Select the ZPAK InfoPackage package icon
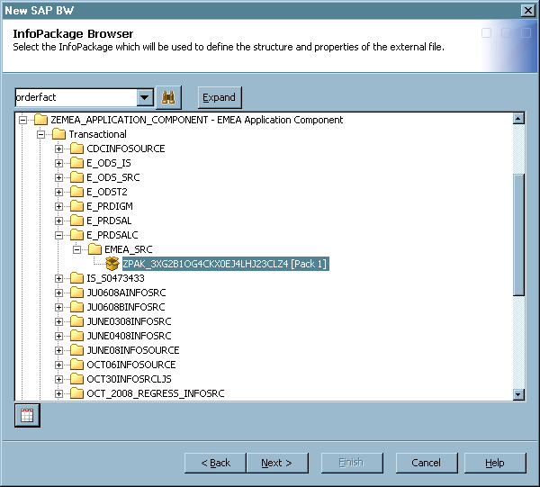This screenshot has width=540, height=487. coord(112,264)
